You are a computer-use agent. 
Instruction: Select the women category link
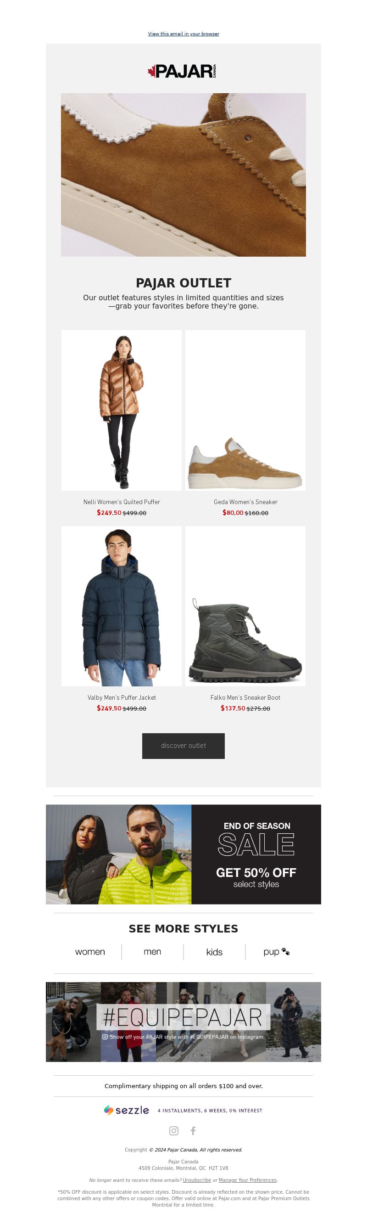90,952
